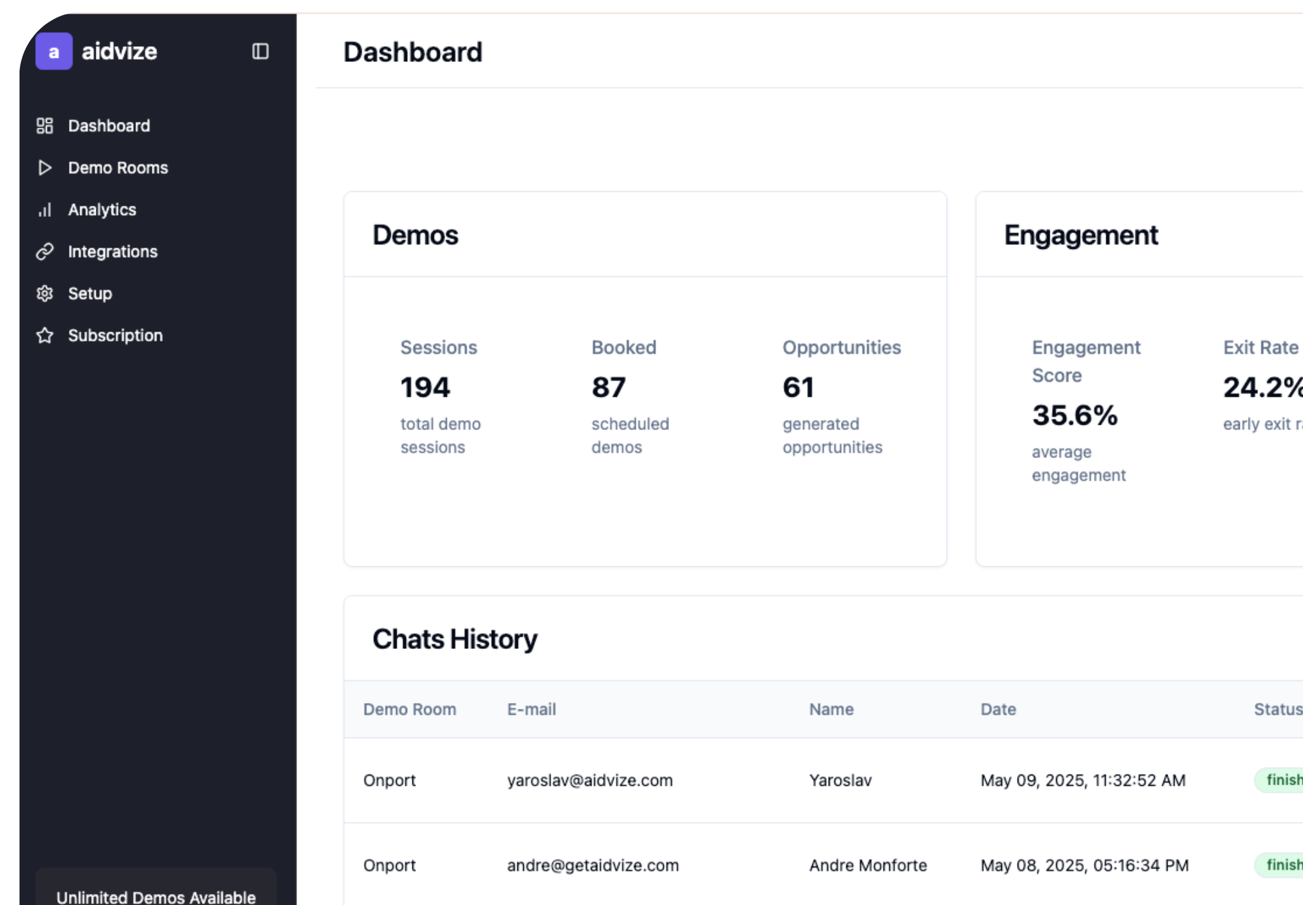1303x905 pixels.
Task: Go to the Analytics section
Action: pyautogui.click(x=102, y=210)
